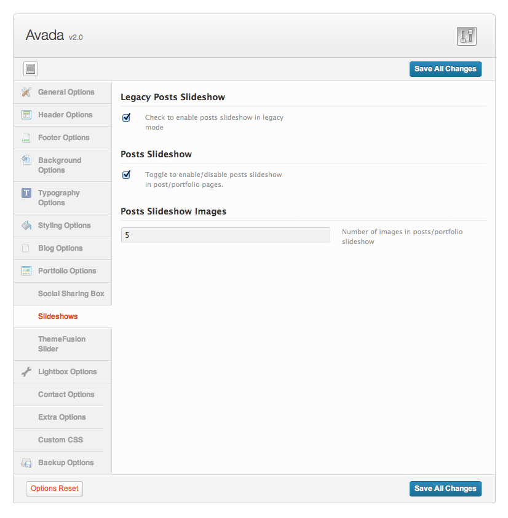Click the Lightbox Options wrench icon
Image resolution: width=508 pixels, height=518 pixels.
(x=26, y=372)
